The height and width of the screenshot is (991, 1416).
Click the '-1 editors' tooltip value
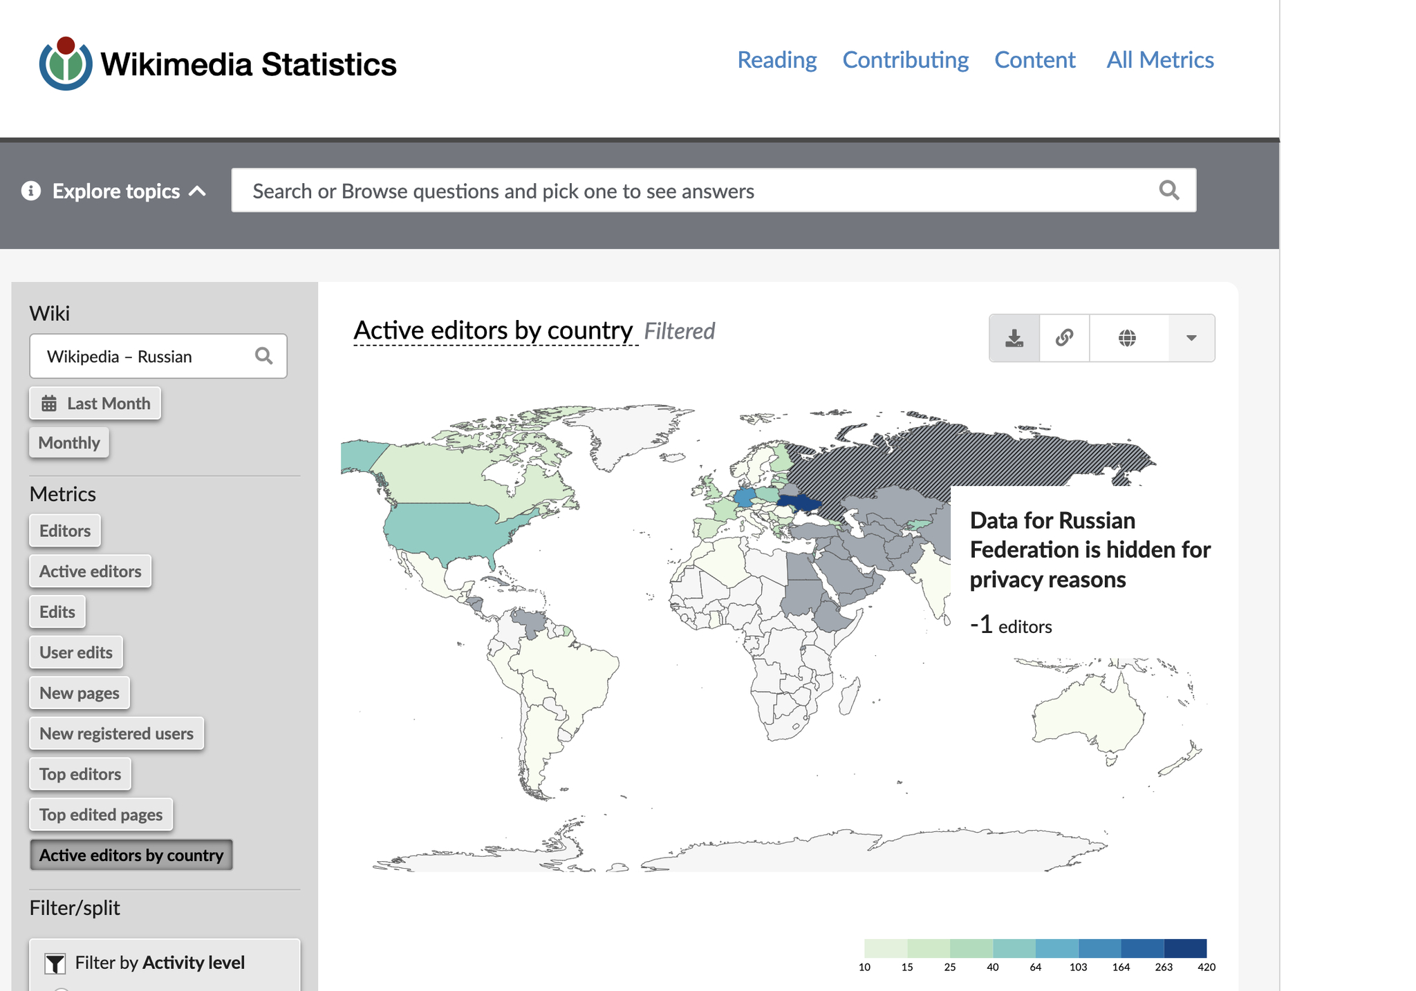click(1011, 625)
